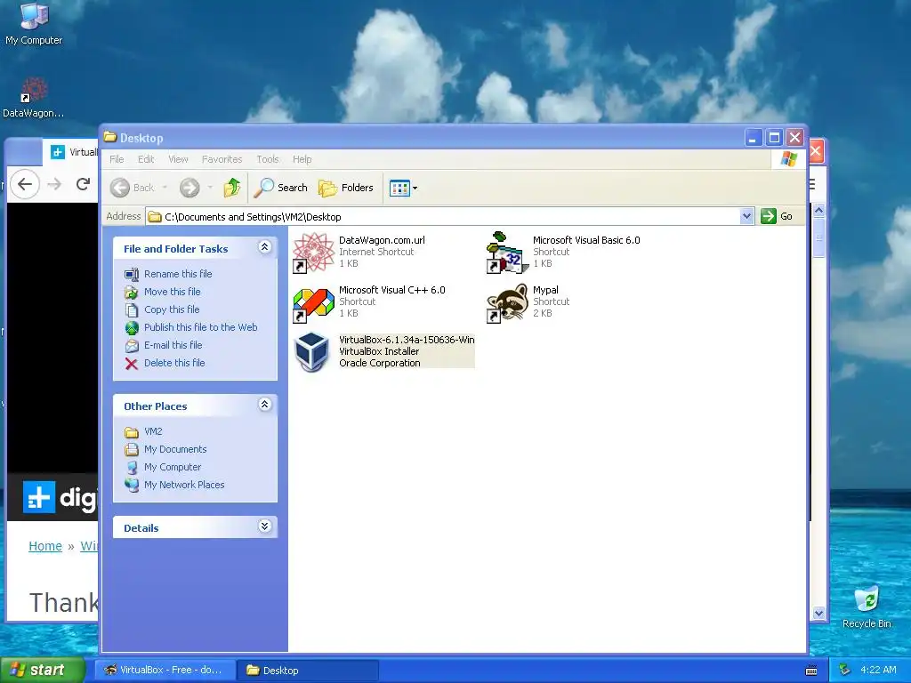This screenshot has height=683, width=911.
Task: Go to My Network Places
Action: 184,485
